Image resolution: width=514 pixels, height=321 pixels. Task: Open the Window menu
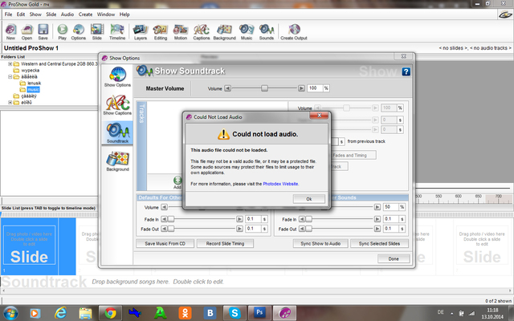[x=105, y=14]
